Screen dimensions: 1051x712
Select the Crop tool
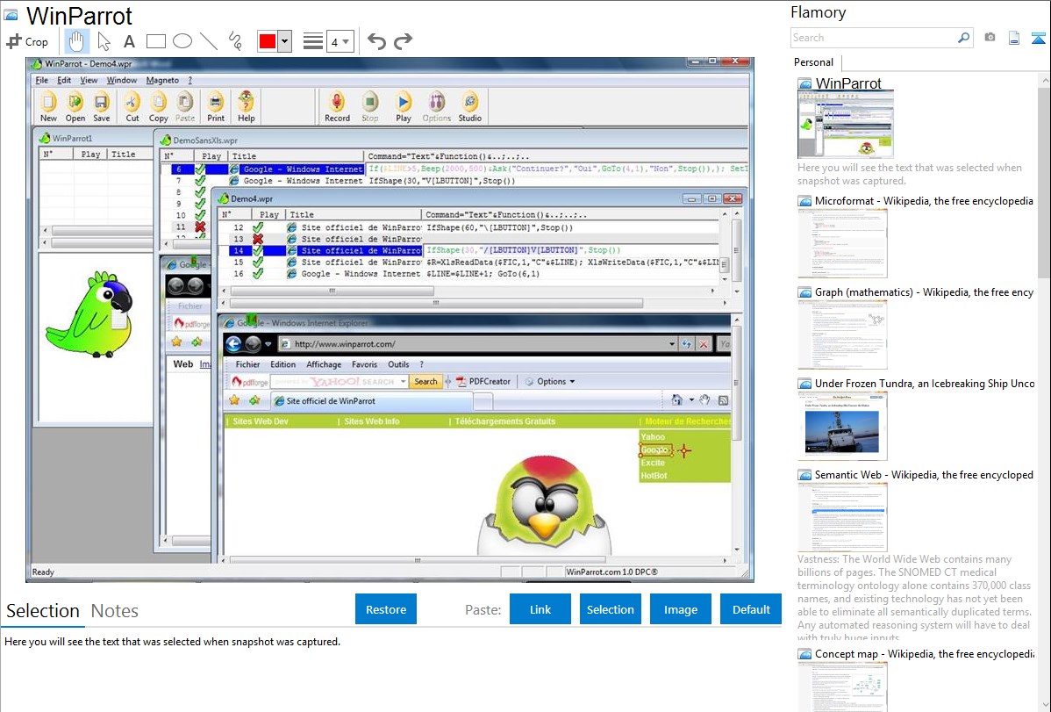tap(27, 41)
